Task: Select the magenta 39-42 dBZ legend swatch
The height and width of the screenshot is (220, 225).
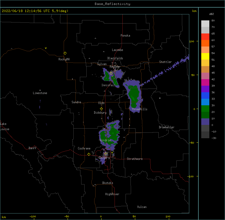Action: pos(205,82)
